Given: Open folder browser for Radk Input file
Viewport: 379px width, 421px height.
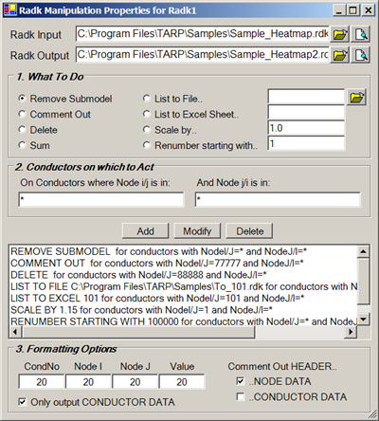Looking at the screenshot, I should pyautogui.click(x=339, y=34).
